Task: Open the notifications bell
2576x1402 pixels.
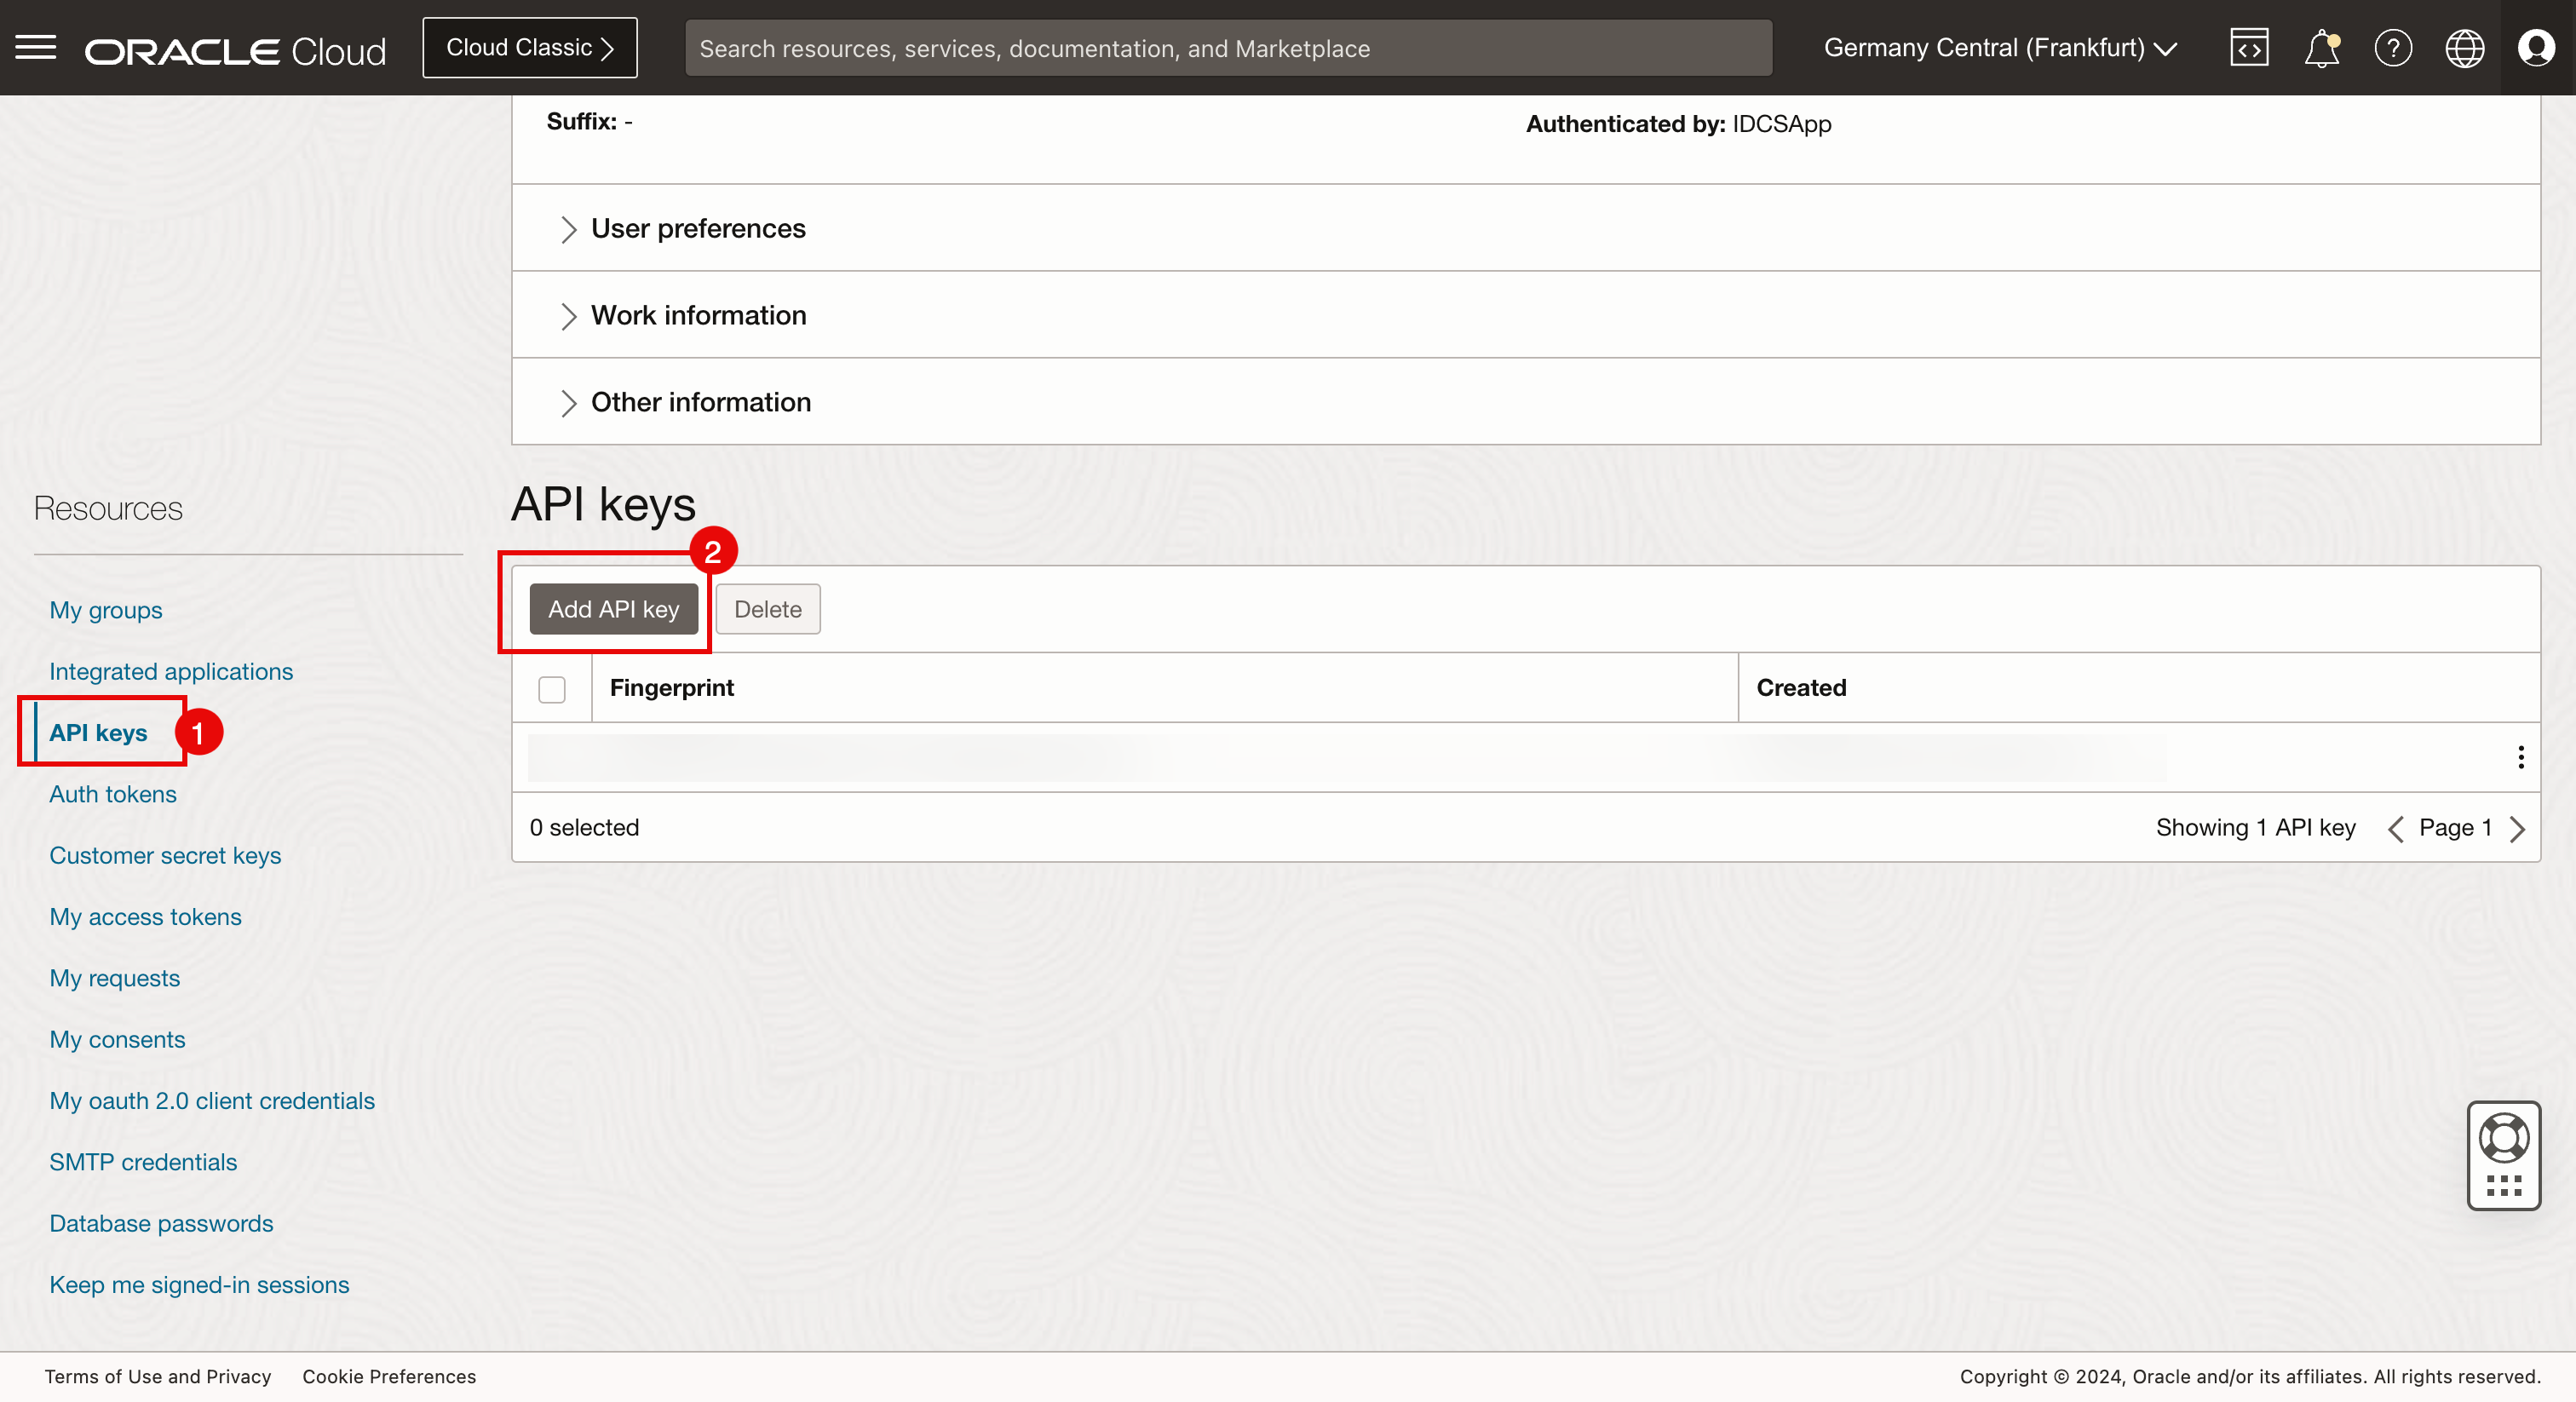Action: pyautogui.click(x=2321, y=48)
